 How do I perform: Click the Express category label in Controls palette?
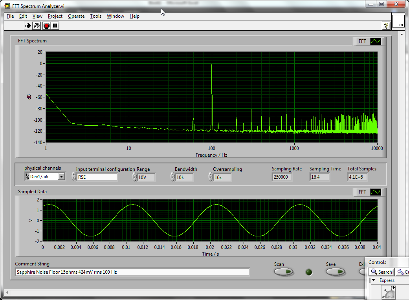387,280
